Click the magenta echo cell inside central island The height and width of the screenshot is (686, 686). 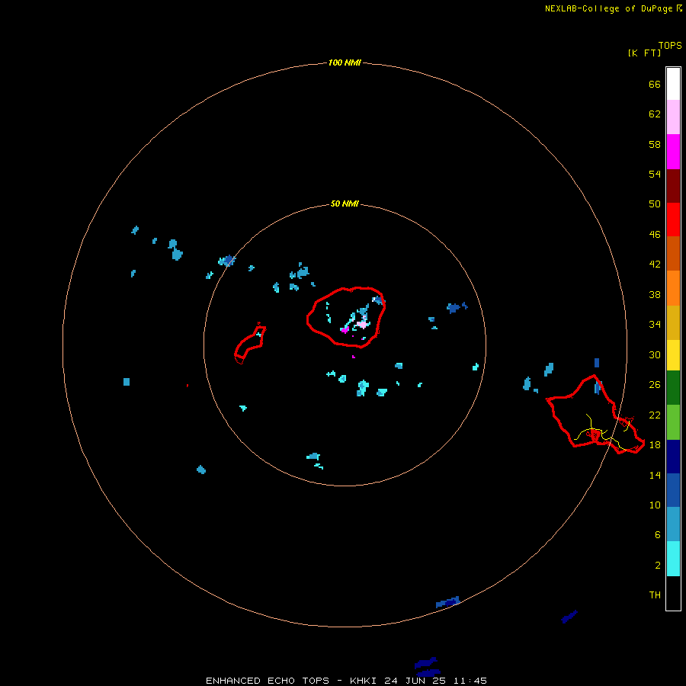tap(345, 330)
